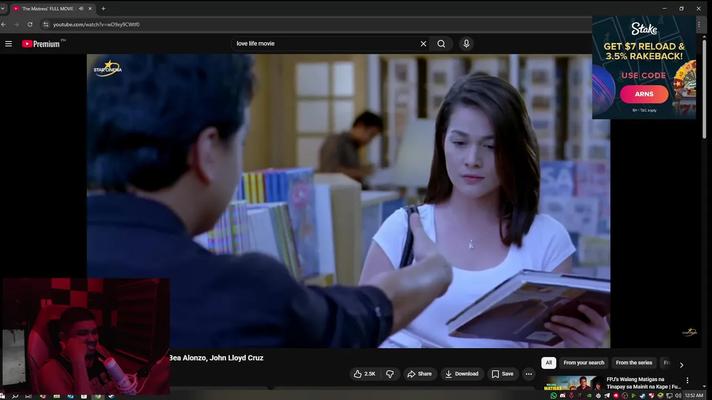Image resolution: width=712 pixels, height=400 pixels.
Task: Open SteelSeries tray icon
Action: pyautogui.click(x=598, y=396)
